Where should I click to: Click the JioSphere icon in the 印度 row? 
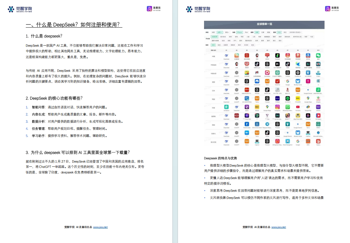pos(226,107)
